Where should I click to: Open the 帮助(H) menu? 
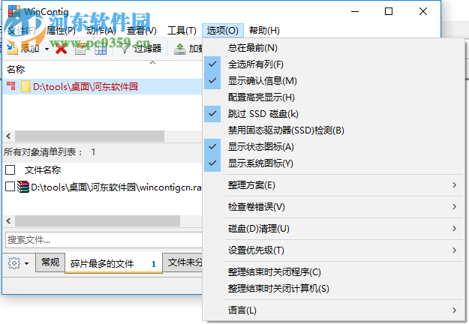264,31
